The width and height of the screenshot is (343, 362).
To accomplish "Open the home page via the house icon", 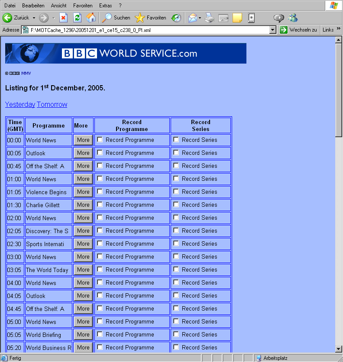I will pyautogui.click(x=91, y=18).
